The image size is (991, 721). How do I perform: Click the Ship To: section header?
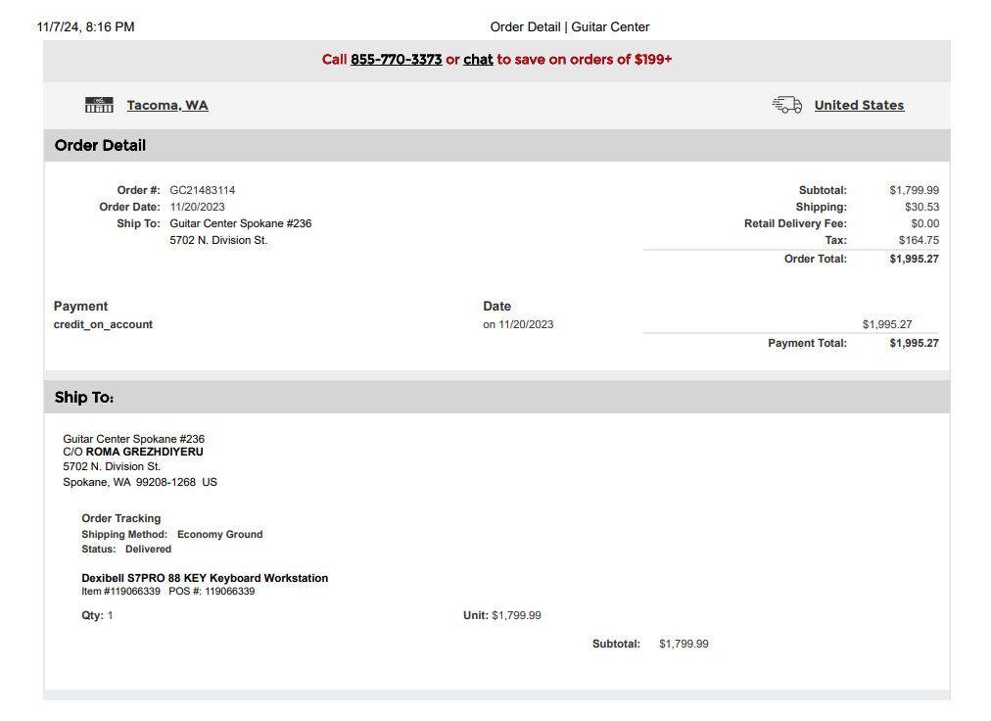[x=84, y=398]
